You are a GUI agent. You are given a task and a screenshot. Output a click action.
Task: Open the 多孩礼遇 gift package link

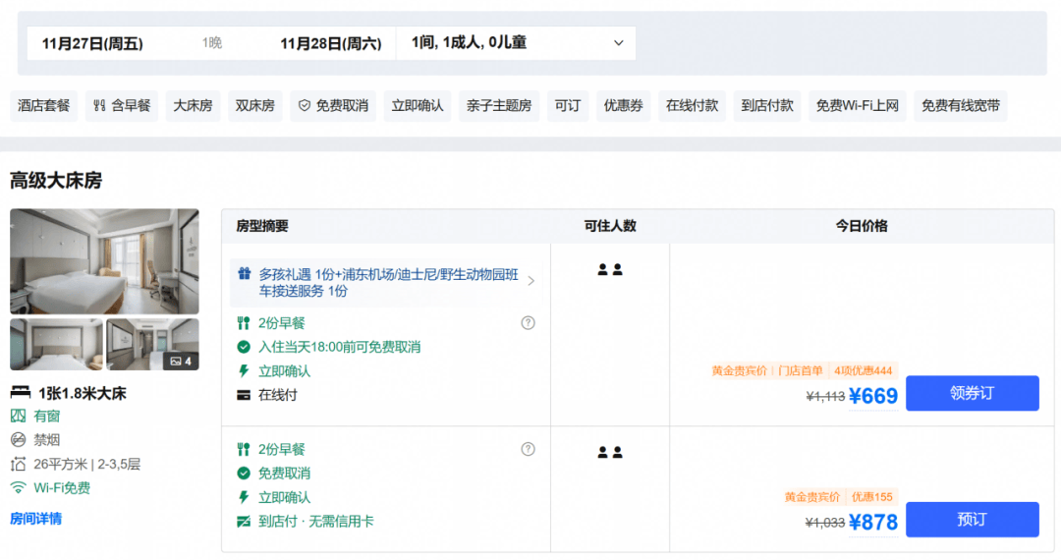[386, 282]
